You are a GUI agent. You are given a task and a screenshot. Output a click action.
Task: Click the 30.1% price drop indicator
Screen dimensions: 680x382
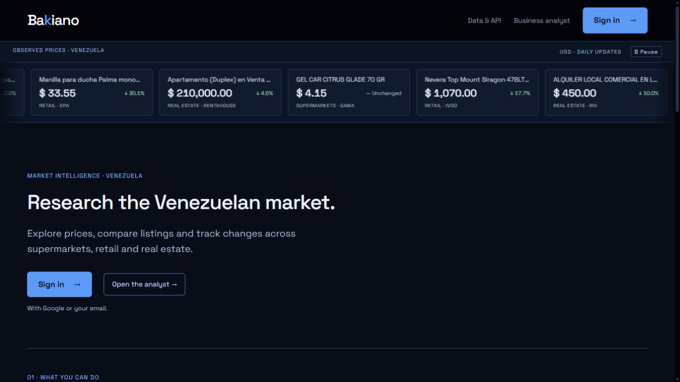point(134,93)
